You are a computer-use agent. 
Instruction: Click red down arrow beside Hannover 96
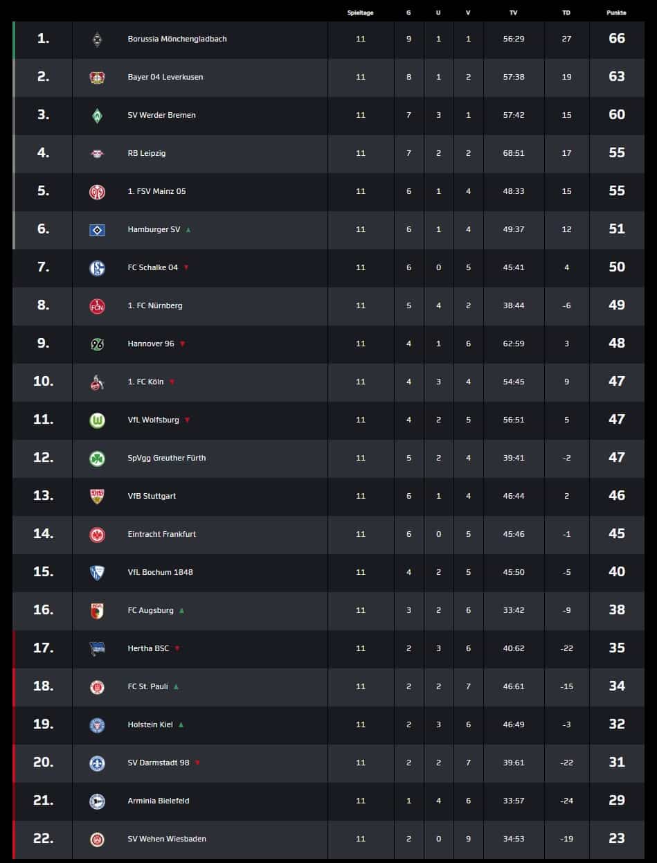click(x=182, y=344)
